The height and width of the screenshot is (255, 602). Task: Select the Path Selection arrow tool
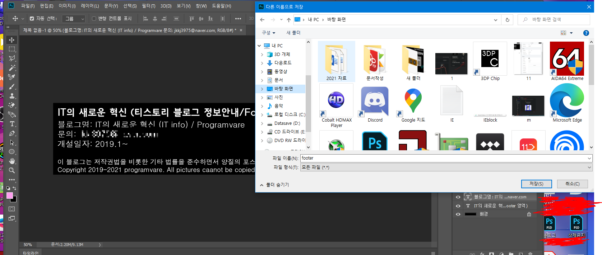(12, 142)
